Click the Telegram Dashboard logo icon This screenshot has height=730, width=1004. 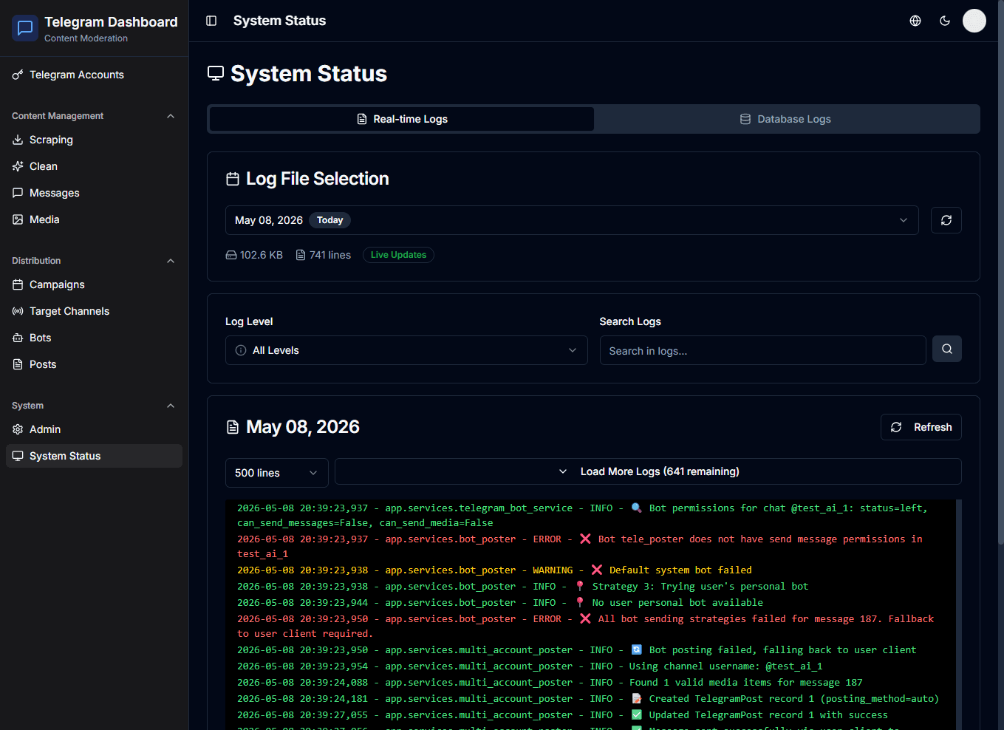(25, 28)
